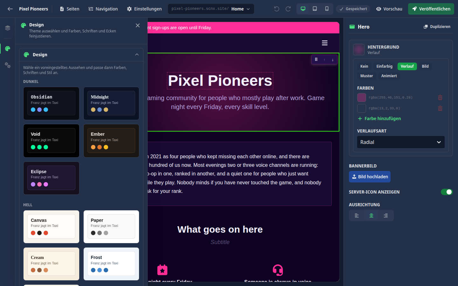Click Duplizieren for the Hero block
The height and width of the screenshot is (286, 458).
pyautogui.click(x=437, y=27)
